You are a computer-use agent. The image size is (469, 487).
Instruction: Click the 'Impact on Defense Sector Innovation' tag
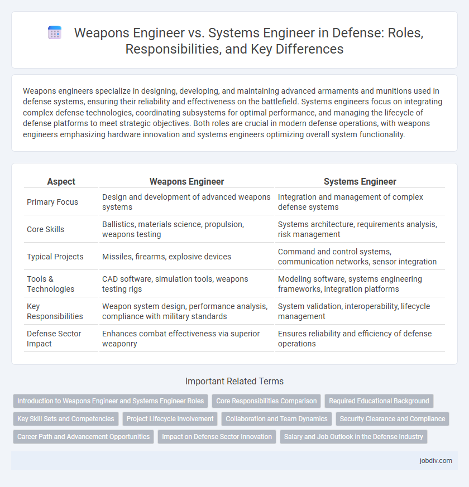tap(217, 436)
